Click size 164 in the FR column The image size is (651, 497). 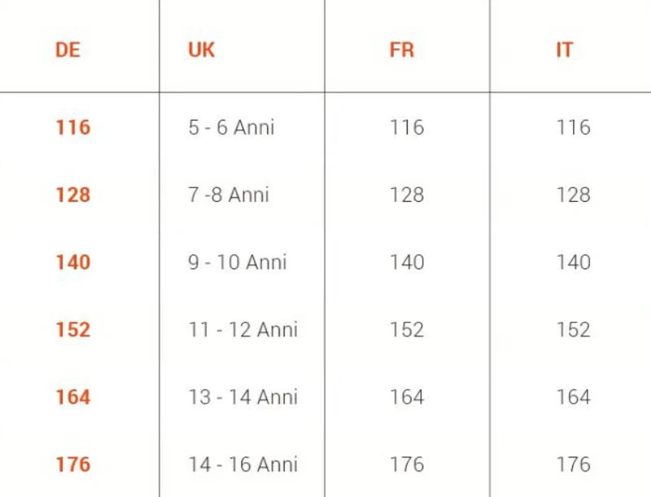click(407, 398)
